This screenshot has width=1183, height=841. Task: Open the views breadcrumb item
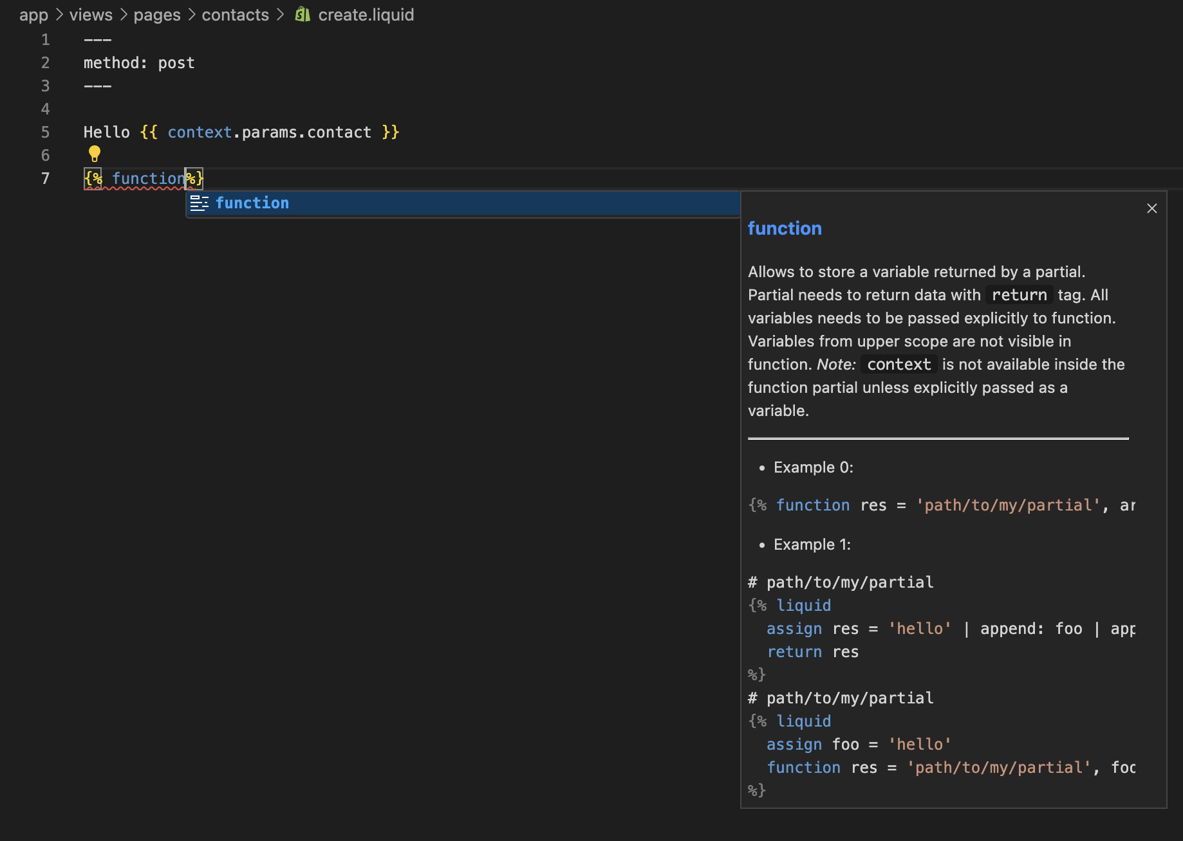coord(90,14)
